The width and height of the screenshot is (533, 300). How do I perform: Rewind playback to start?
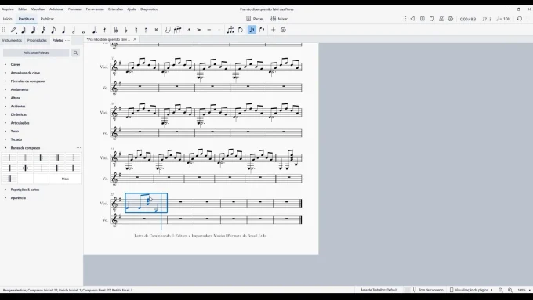pos(412,19)
